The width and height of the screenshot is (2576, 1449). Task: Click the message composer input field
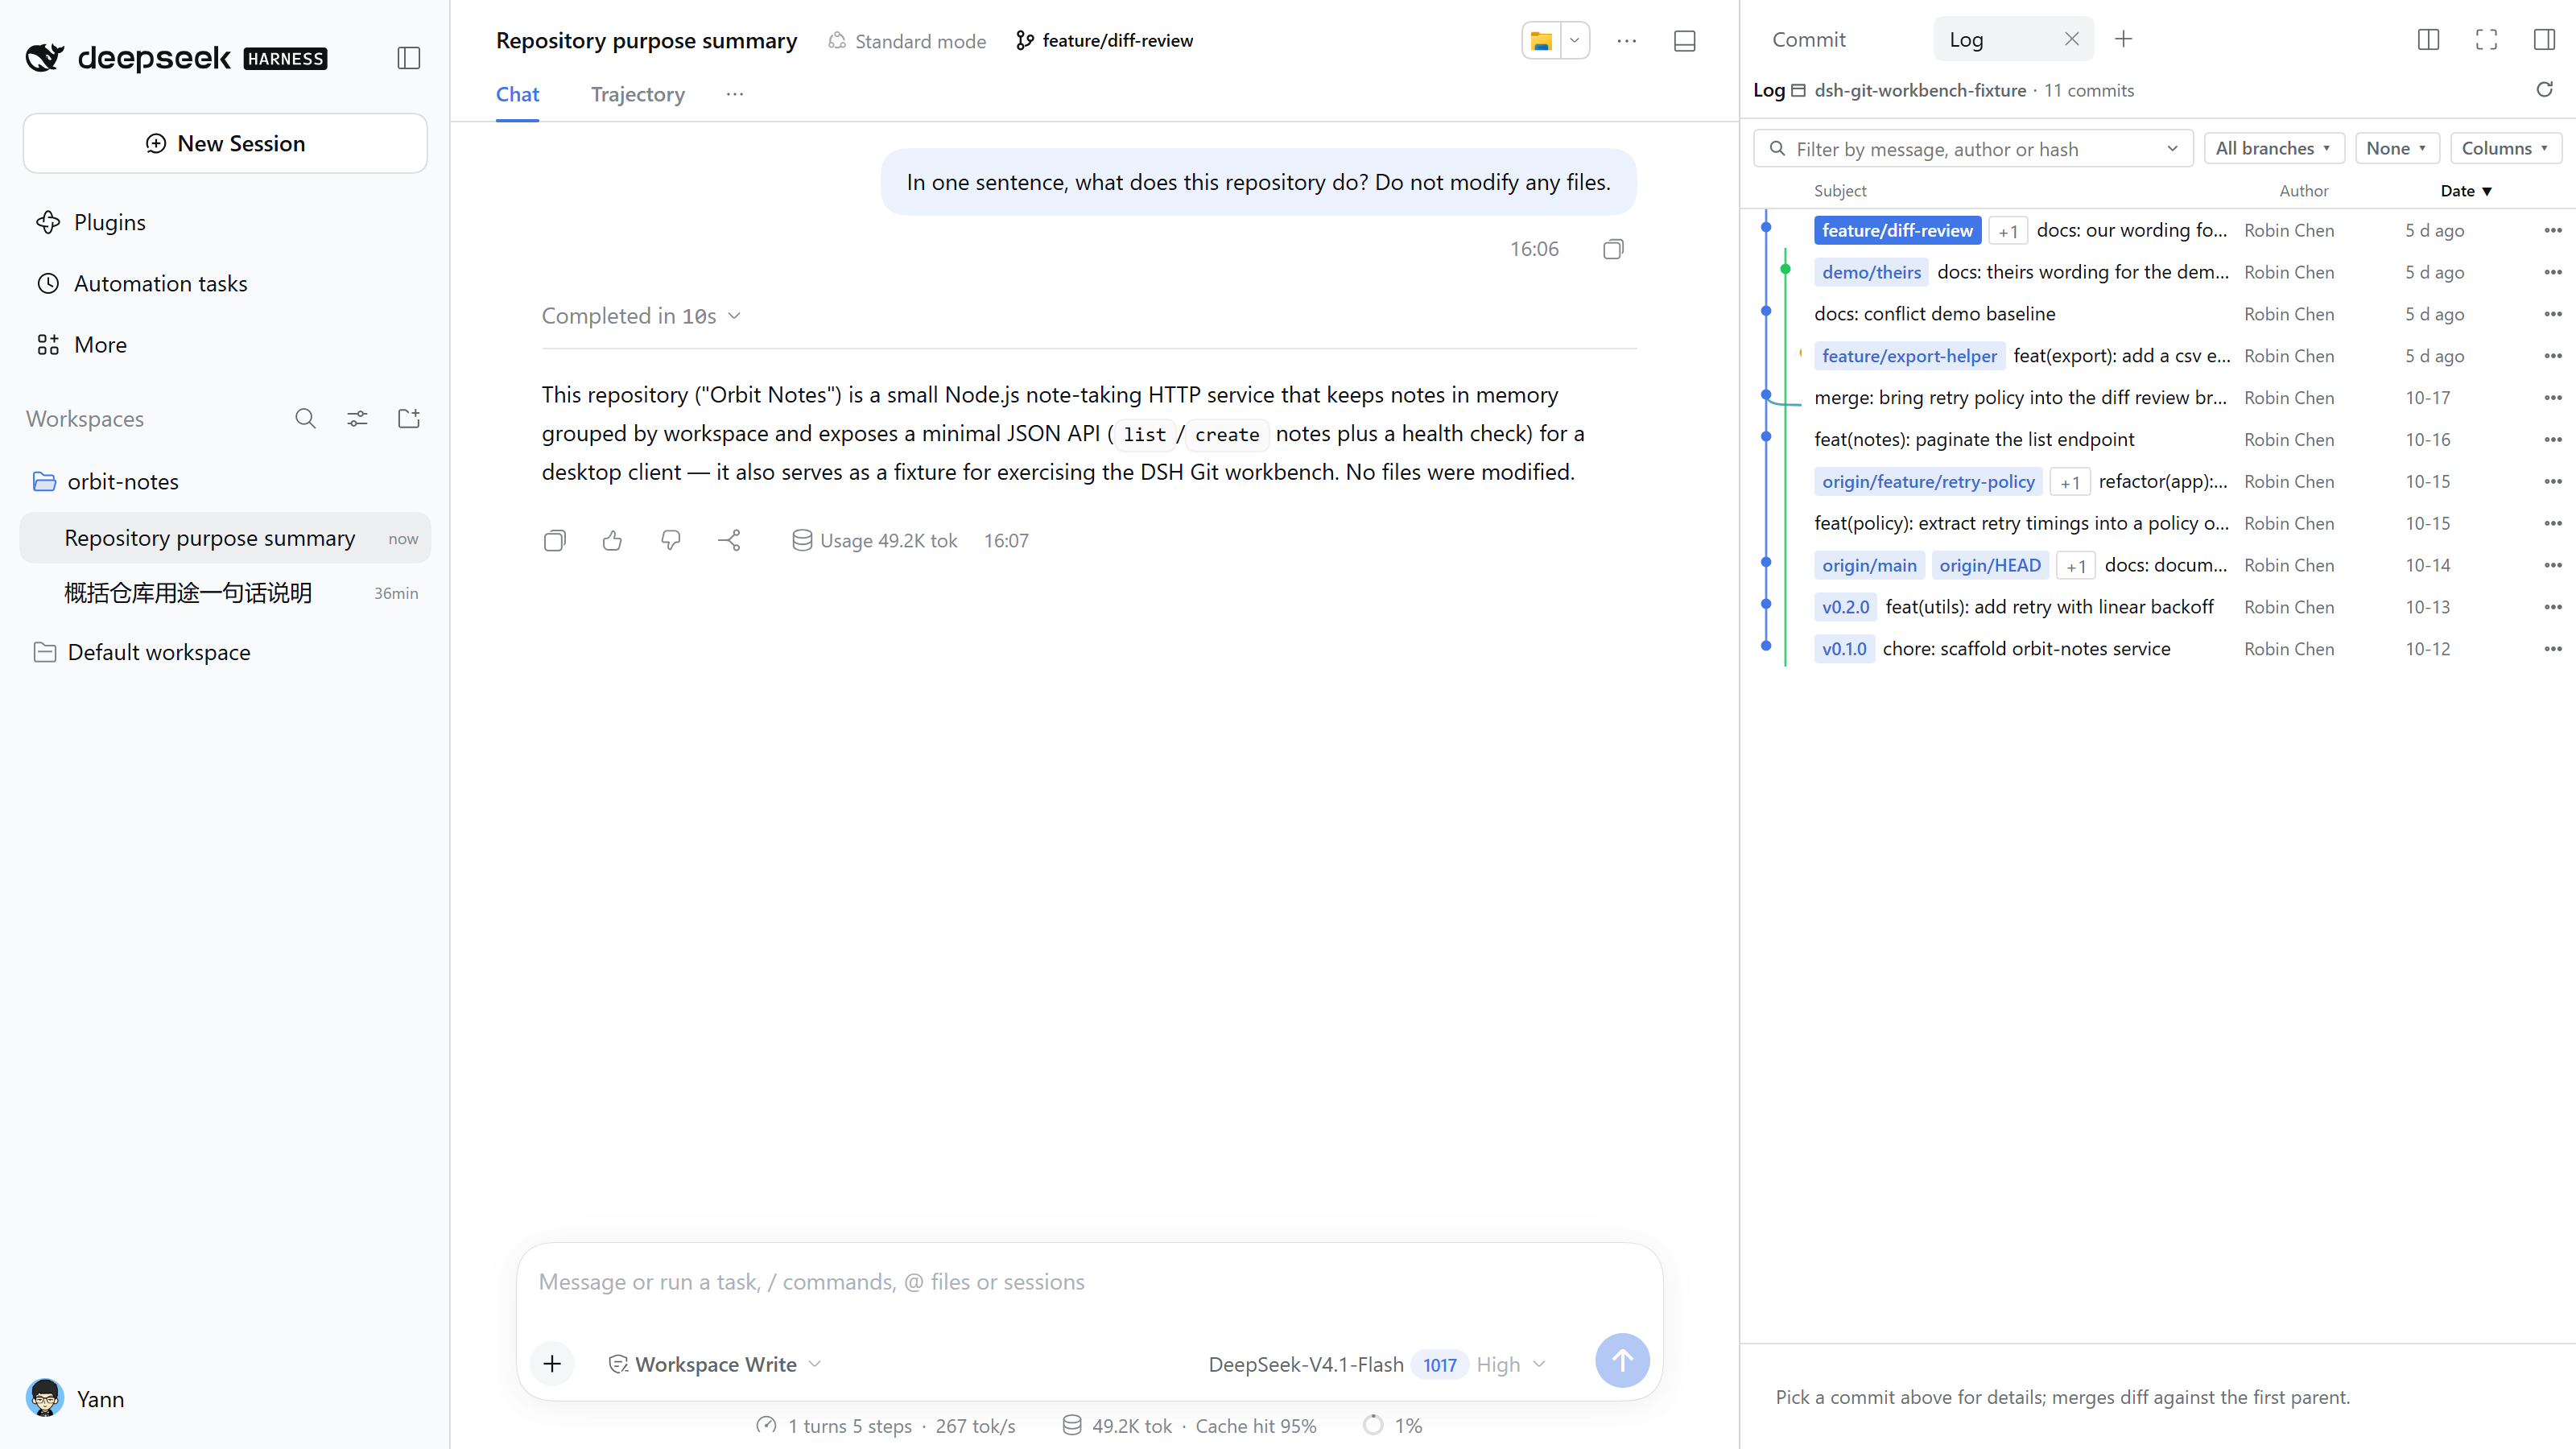[1088, 1282]
